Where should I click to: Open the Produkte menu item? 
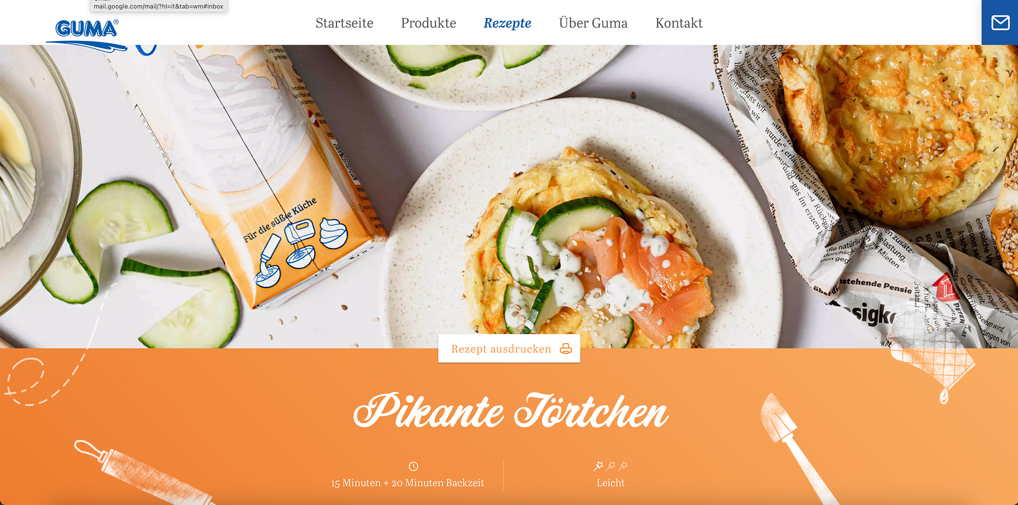pos(428,23)
